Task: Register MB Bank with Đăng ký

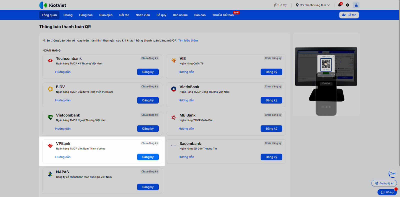Action: point(271,129)
